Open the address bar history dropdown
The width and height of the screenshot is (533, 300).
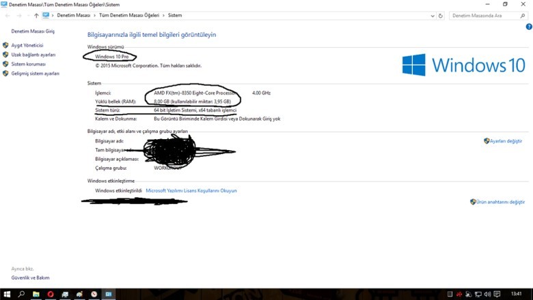433,16
